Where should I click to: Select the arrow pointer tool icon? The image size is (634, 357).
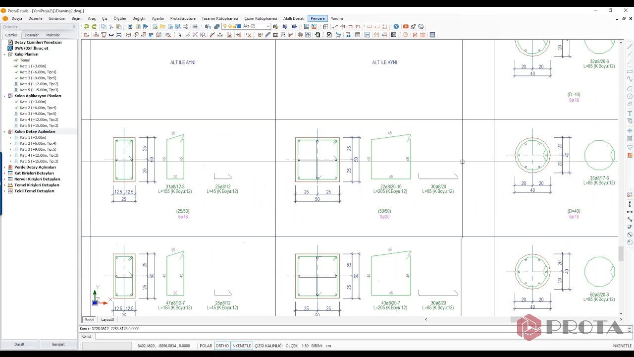tap(180, 35)
